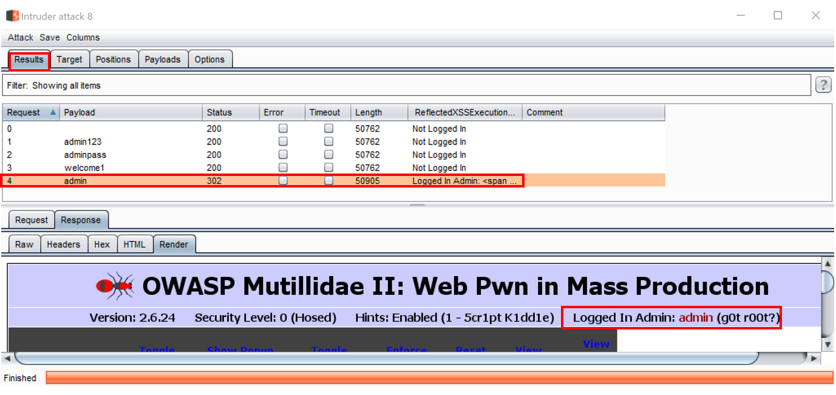Minimize the Intruder attack window
Viewport: 836px width, 395px height.
click(741, 16)
